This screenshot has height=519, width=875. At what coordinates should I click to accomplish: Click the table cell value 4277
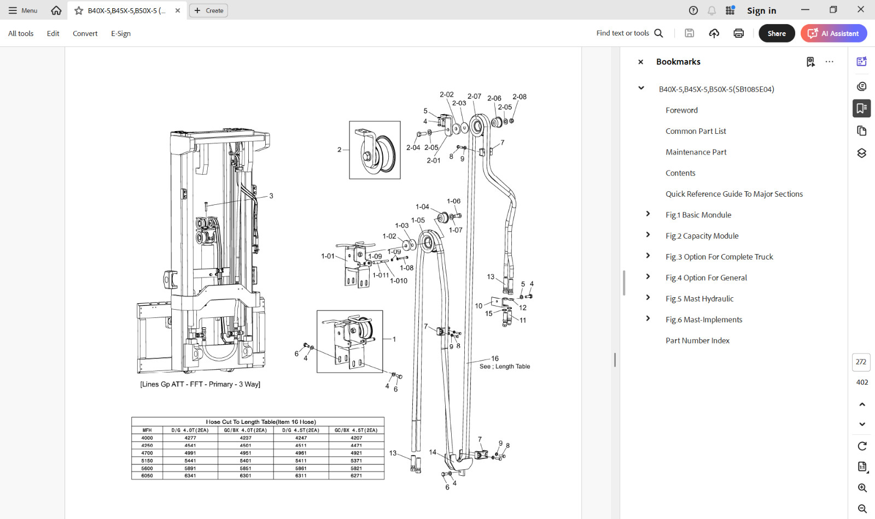coord(190,438)
